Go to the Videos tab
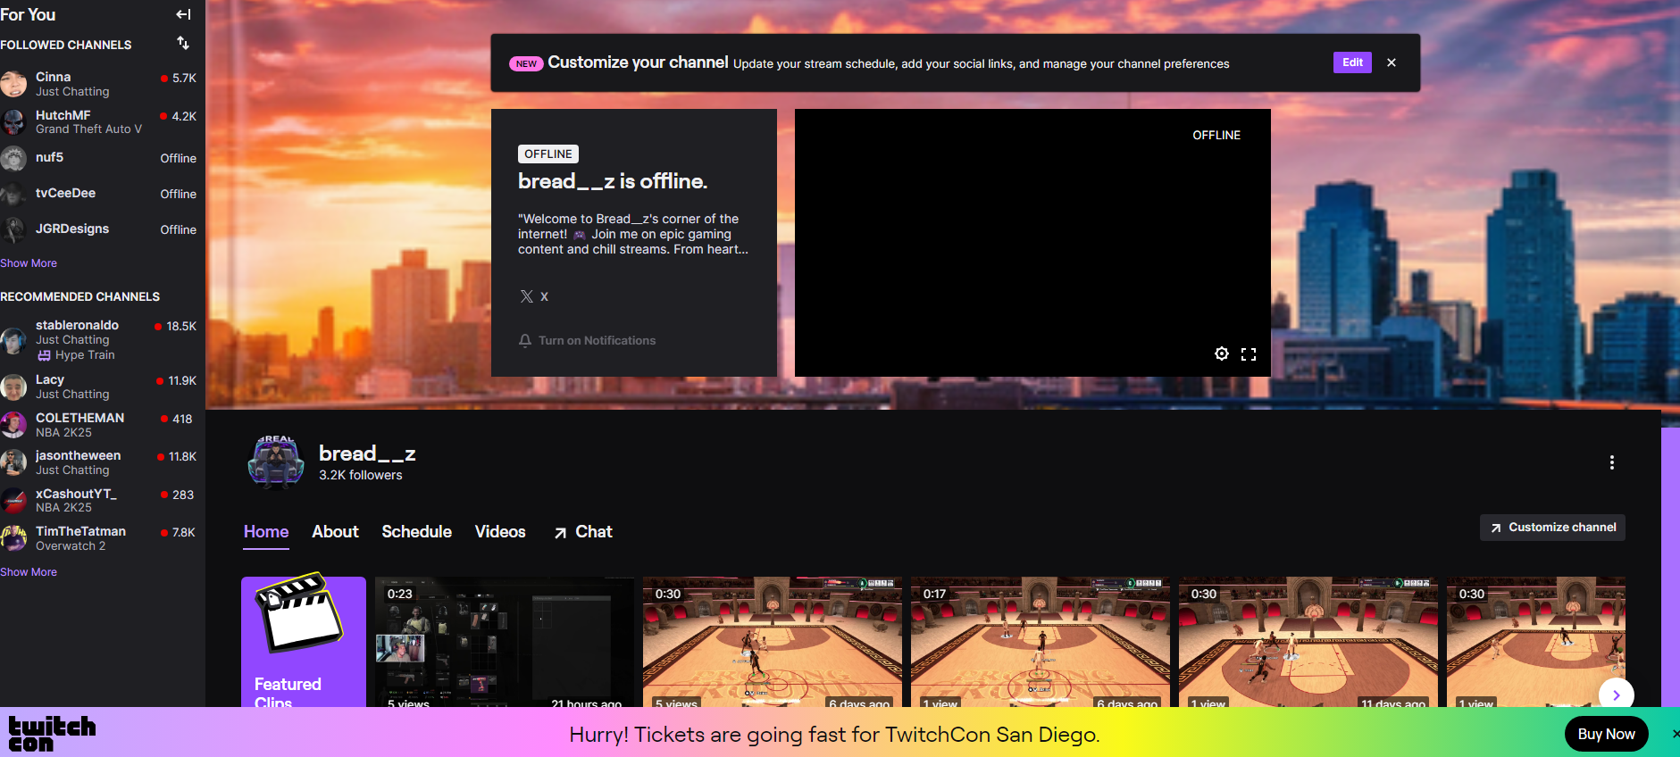Screen dimensions: 1680x757 click(x=500, y=532)
